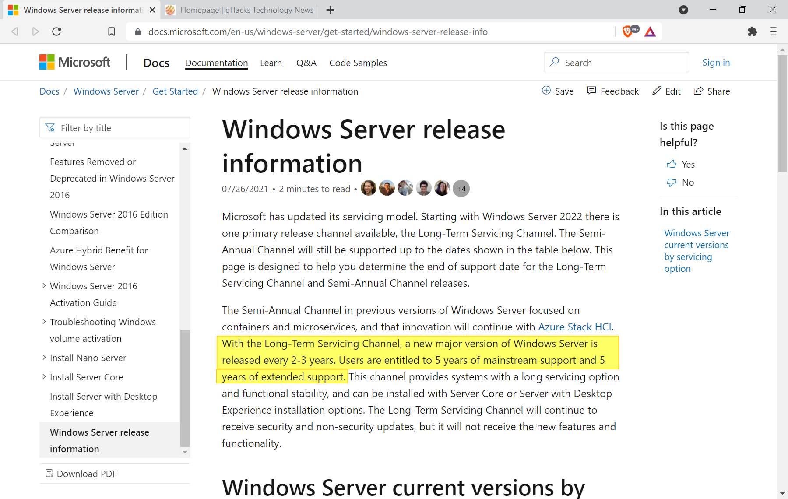Click the Search box

pyautogui.click(x=616, y=62)
